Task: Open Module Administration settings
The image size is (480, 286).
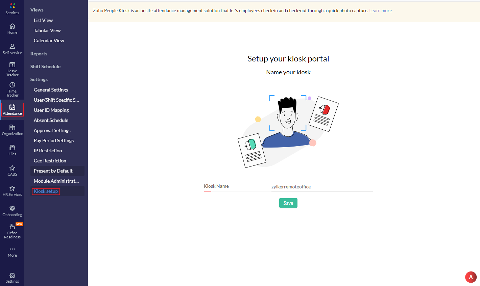Action: pos(56,181)
